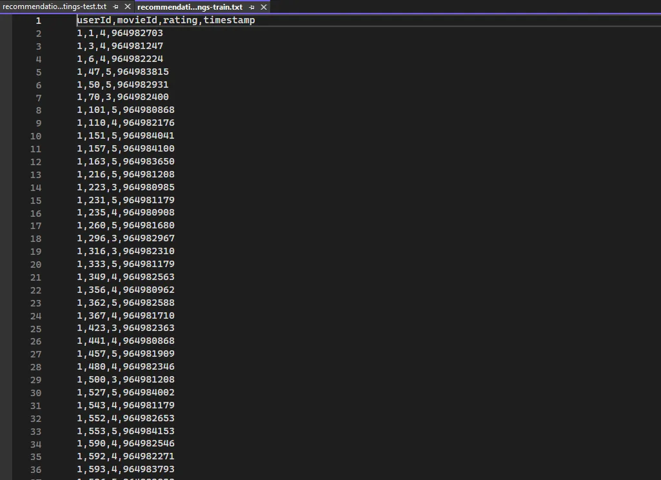Place cursor on row 1,163,5,964983650
This screenshot has height=480, width=661.
(x=126, y=162)
